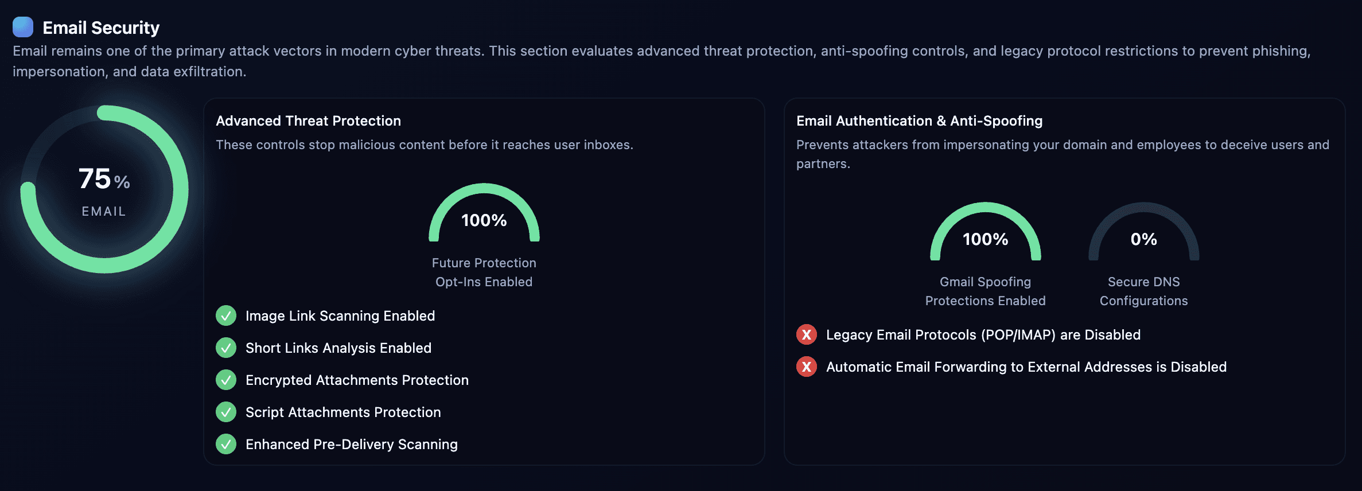
Task: Click the Secure DNS Configurations label
Action: coord(1143,291)
